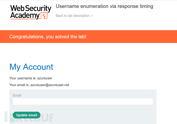
Task: Click the Web Security Academy logo
Action: pos(30,12)
